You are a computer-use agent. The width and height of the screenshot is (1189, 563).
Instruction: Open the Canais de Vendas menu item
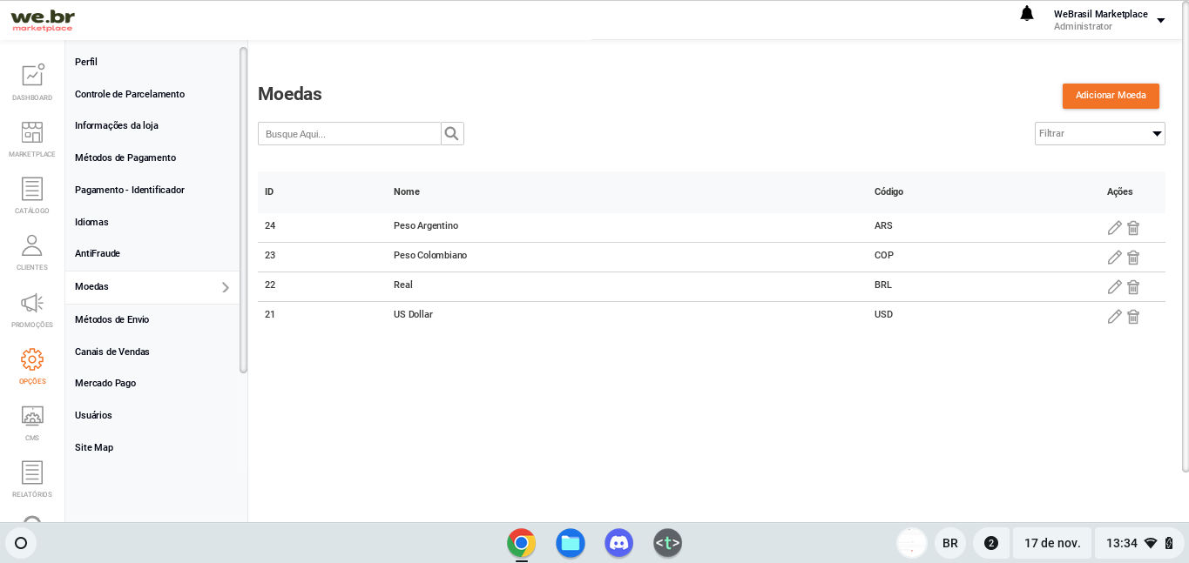click(x=112, y=352)
